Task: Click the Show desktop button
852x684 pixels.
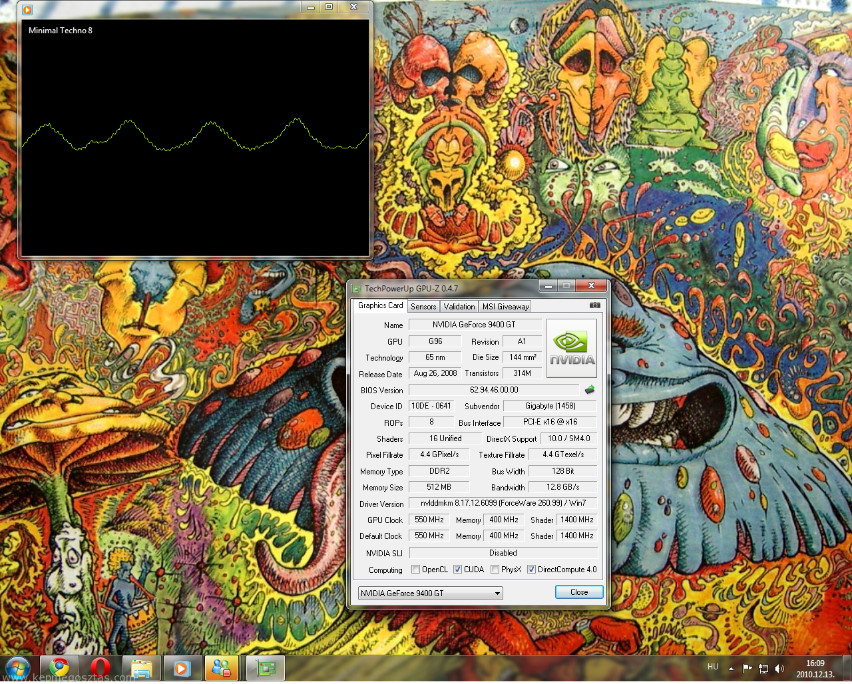Action: click(x=847, y=669)
